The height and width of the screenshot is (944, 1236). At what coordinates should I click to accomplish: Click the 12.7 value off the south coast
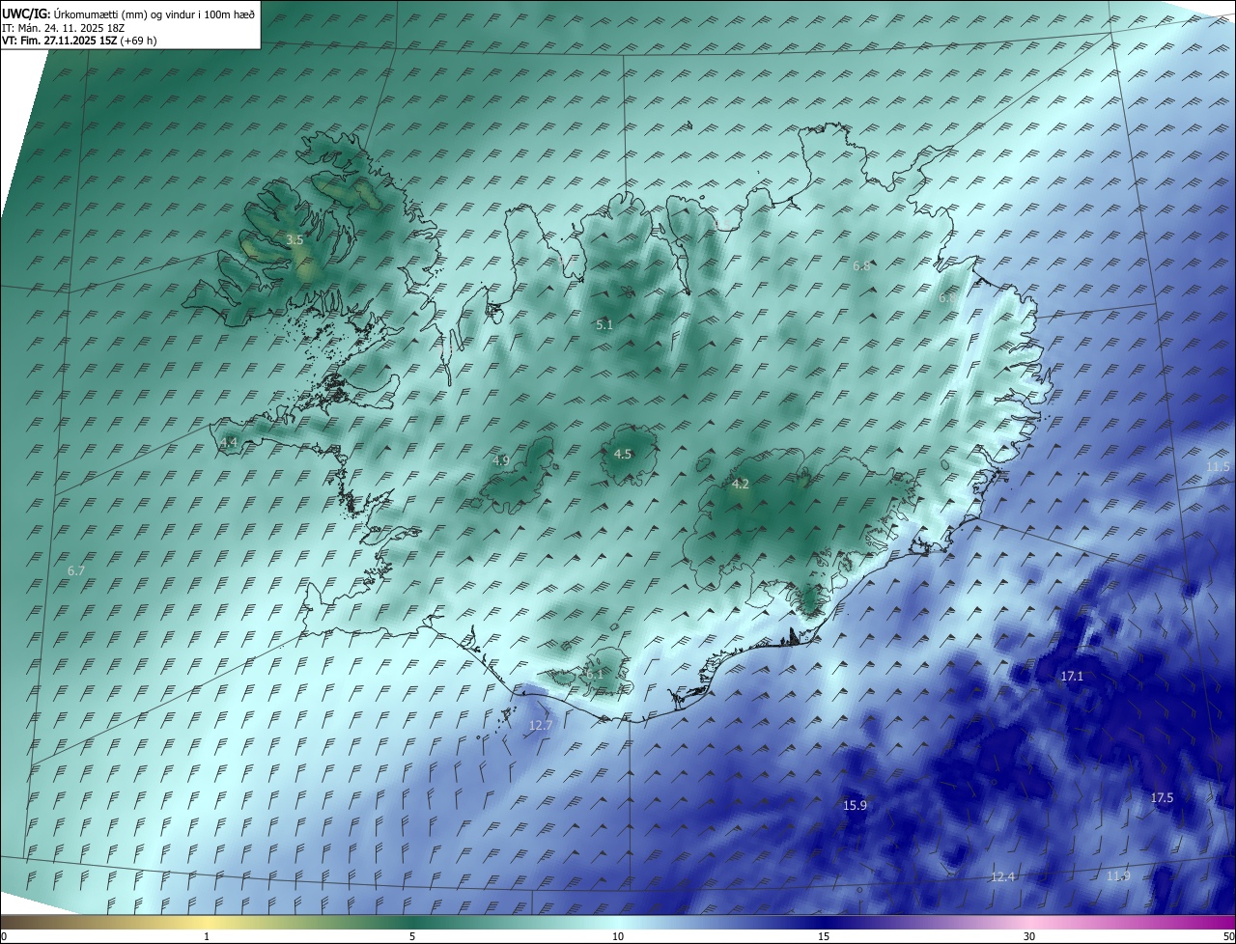tap(541, 725)
